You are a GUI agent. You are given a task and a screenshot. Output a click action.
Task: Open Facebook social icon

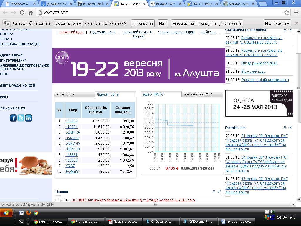coord(13,118)
